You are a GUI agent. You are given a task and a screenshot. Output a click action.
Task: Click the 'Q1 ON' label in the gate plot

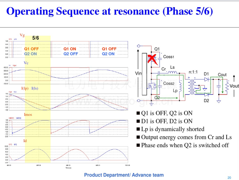click(70, 49)
